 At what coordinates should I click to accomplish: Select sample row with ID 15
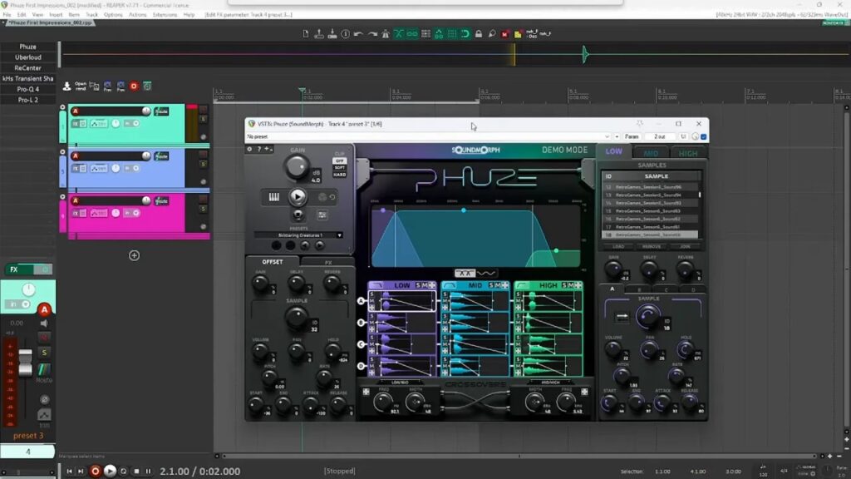tap(650, 210)
